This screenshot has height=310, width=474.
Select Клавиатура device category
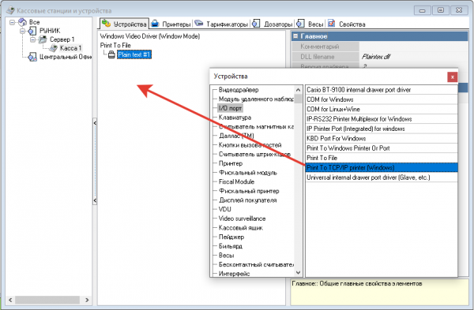235,117
